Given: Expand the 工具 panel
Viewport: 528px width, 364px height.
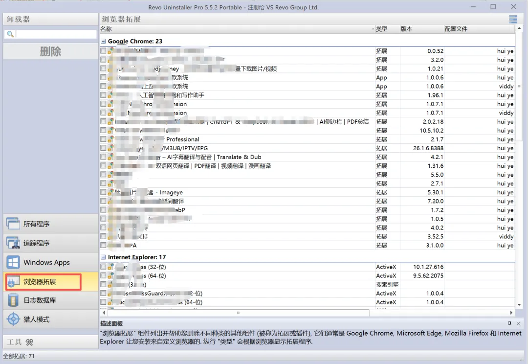Looking at the screenshot, I should tap(50, 342).
